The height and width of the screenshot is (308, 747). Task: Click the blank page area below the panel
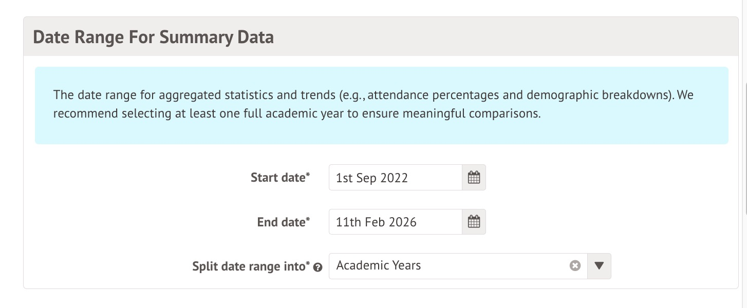(374, 299)
